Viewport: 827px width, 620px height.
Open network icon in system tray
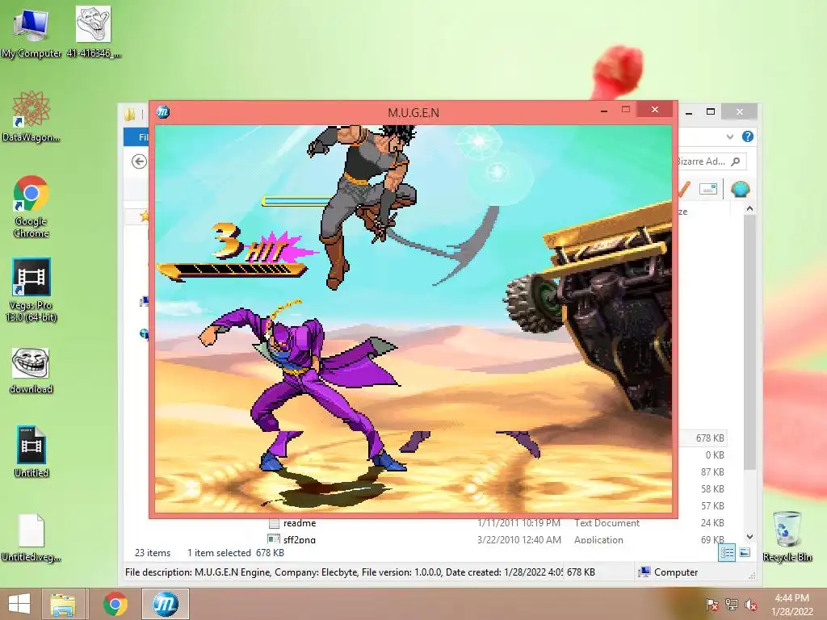click(x=732, y=605)
